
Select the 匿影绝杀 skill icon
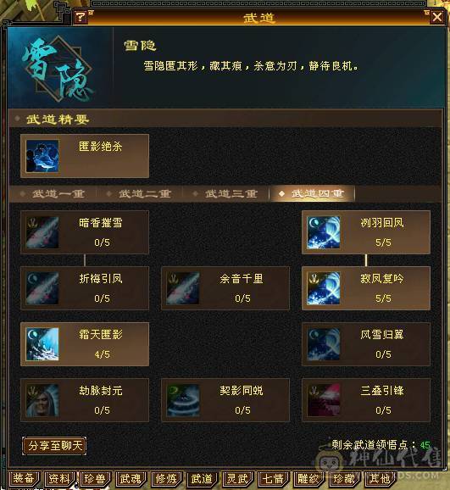click(42, 156)
